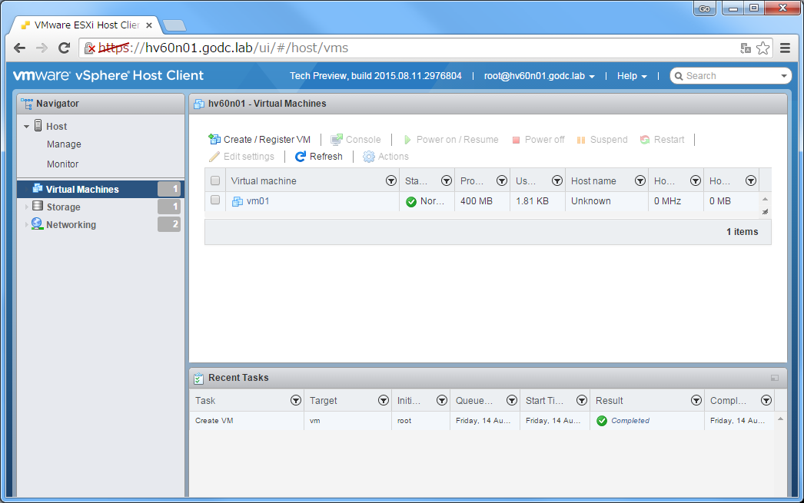Click the VM table scroll up arrow

click(765, 199)
